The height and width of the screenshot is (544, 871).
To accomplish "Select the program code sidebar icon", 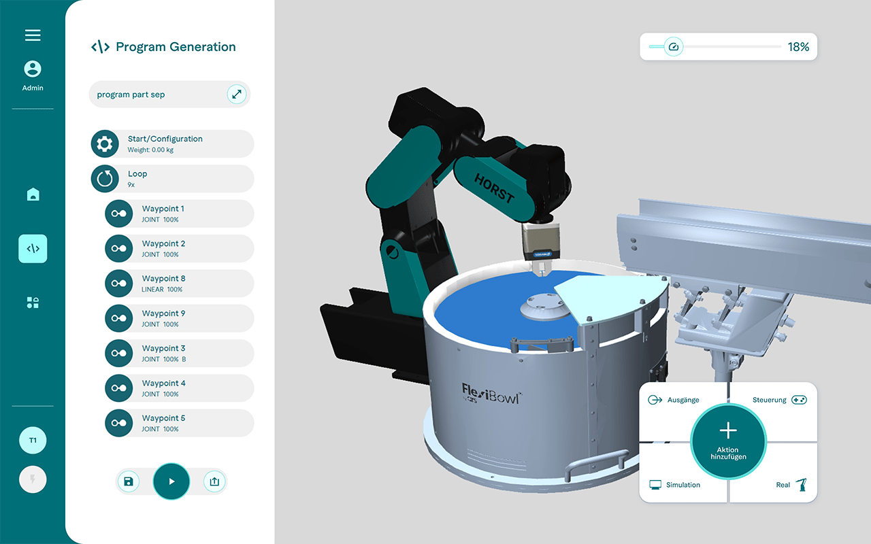I will pyautogui.click(x=33, y=248).
